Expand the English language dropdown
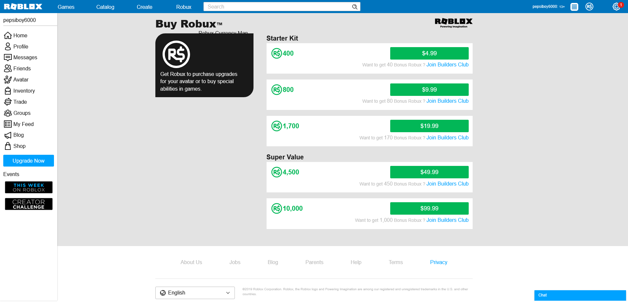The width and height of the screenshot is (628, 303). pyautogui.click(x=195, y=293)
